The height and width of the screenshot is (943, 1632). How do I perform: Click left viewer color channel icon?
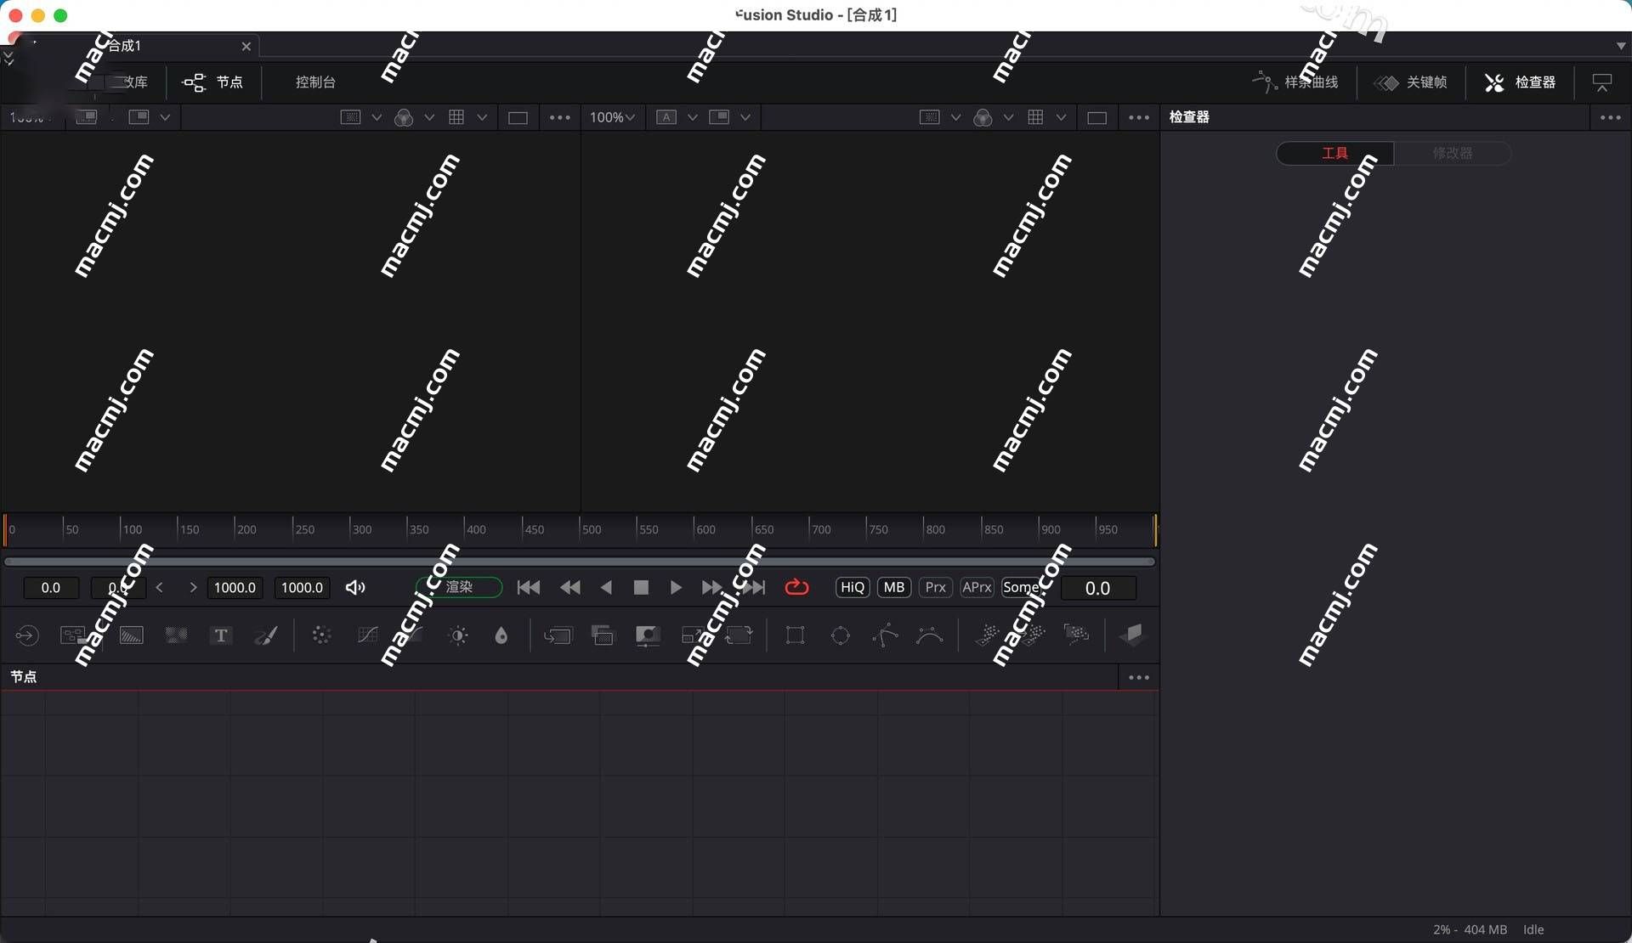[404, 117]
